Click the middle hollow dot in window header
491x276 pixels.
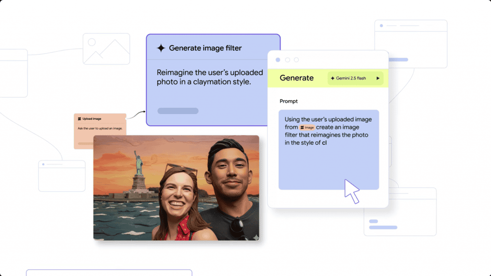(287, 60)
